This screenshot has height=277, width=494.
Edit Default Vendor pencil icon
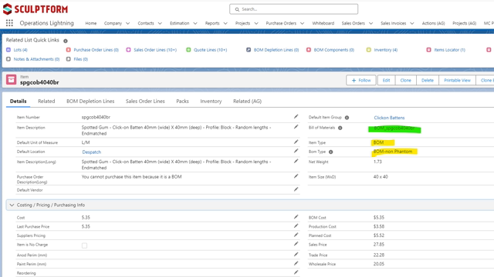pyautogui.click(x=296, y=189)
